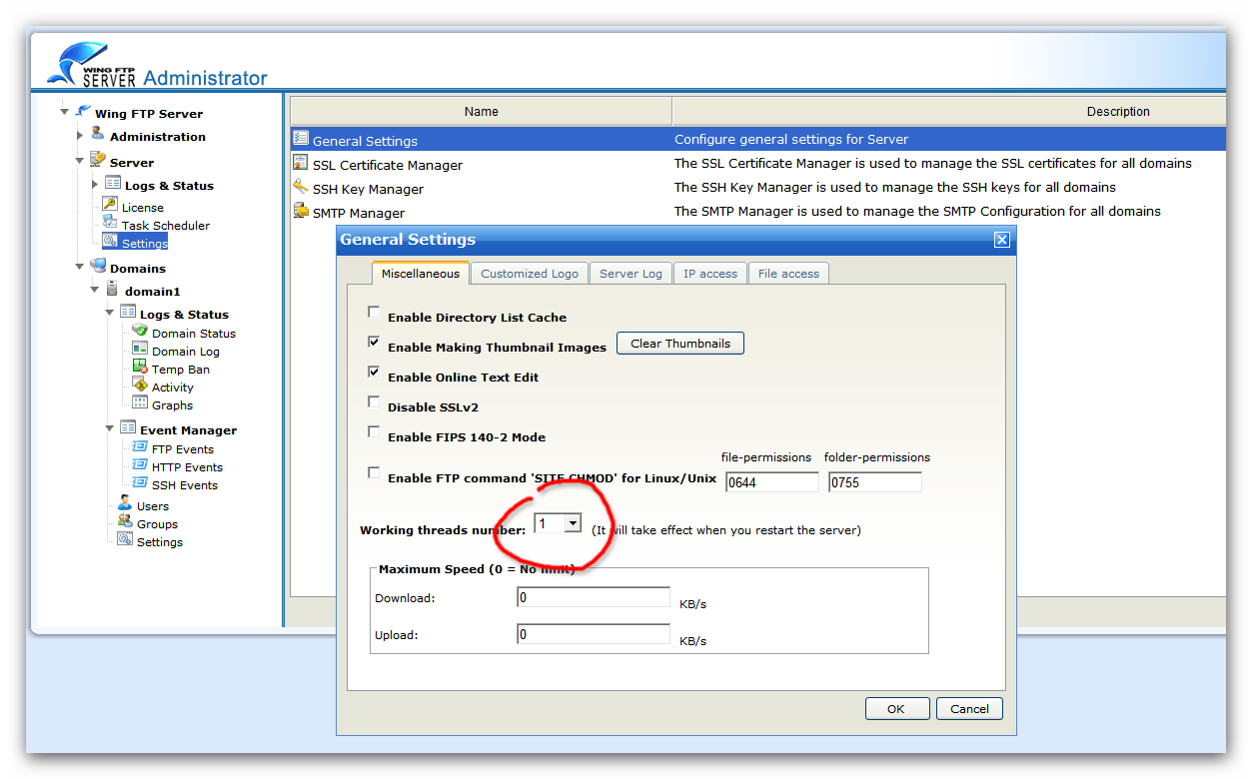
Task: Uncheck Enable Online Text Edit
Action: pyautogui.click(x=374, y=373)
